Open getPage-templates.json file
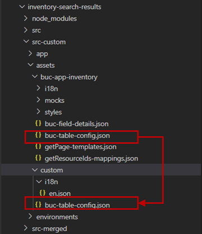 pos(81,147)
